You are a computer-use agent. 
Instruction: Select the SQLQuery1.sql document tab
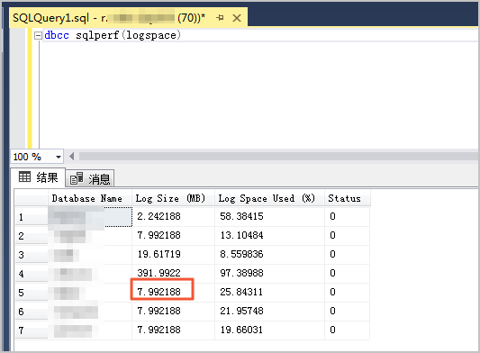coord(128,18)
